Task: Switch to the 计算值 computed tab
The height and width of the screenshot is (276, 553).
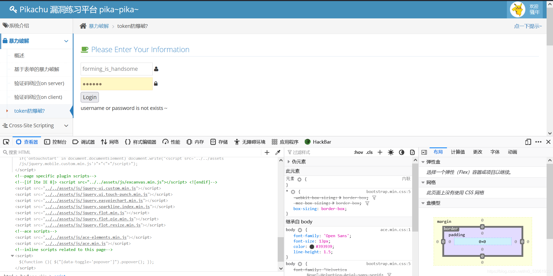Action: point(458,152)
